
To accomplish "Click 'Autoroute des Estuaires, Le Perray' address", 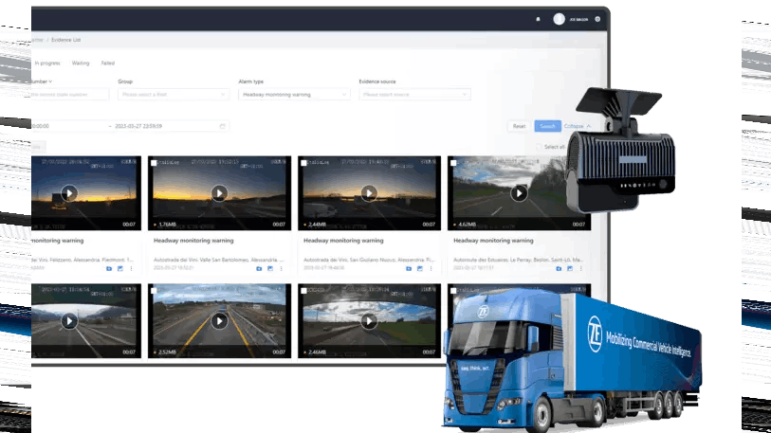I will pos(518,260).
